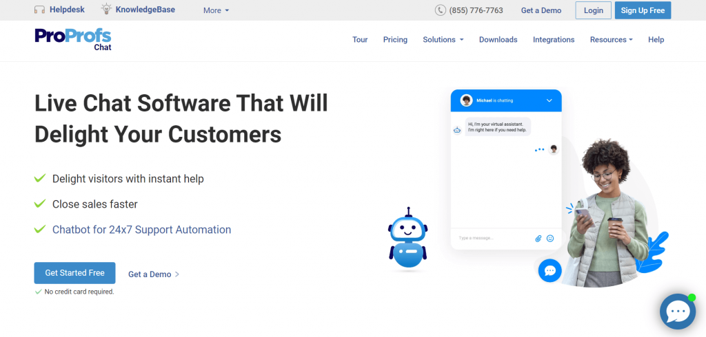The height and width of the screenshot is (337, 706).
Task: Click the virtual assistant bot avatar
Action: (x=457, y=130)
